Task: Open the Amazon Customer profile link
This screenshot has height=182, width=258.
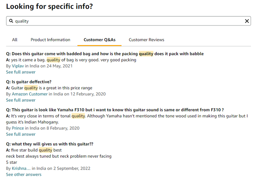Action: pyautogui.click(x=30, y=94)
